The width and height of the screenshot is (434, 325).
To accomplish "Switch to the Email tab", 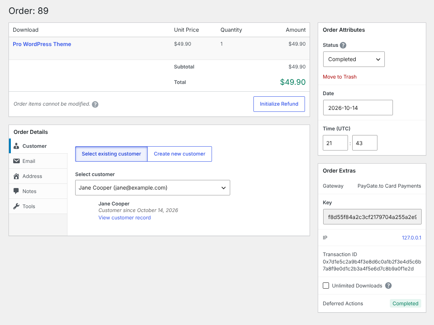I will pos(38,161).
